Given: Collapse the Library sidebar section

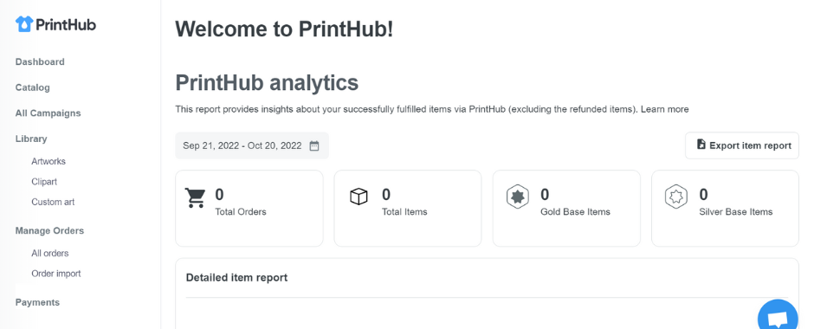Looking at the screenshot, I should pyautogui.click(x=31, y=139).
